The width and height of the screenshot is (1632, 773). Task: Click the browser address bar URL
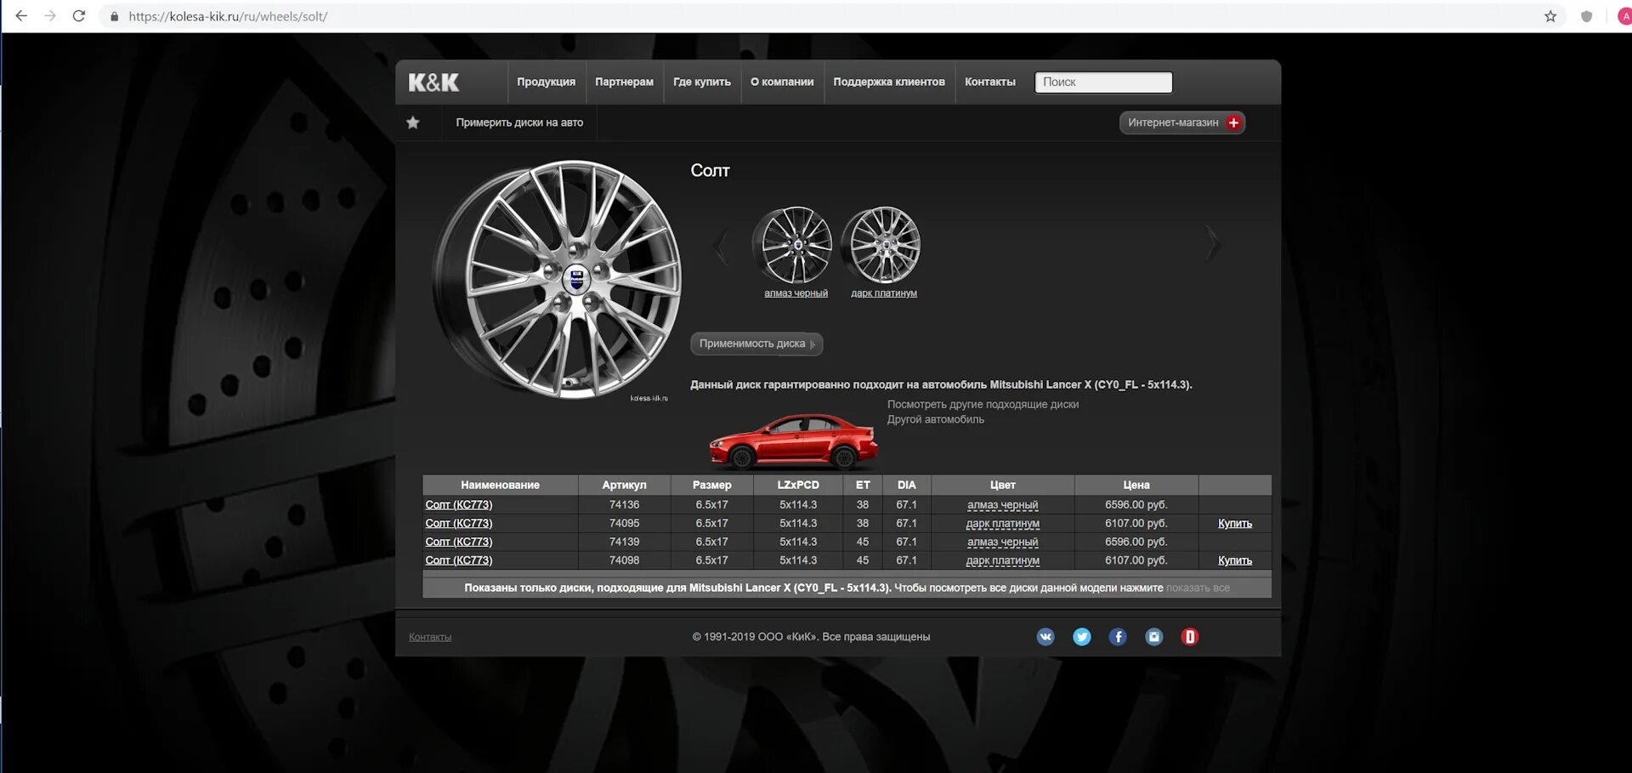(x=228, y=16)
